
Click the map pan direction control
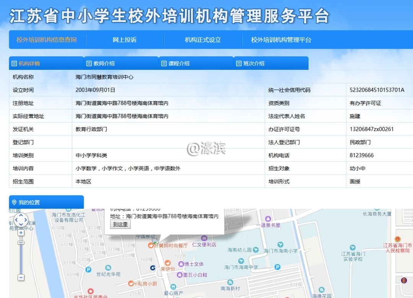click(21, 220)
